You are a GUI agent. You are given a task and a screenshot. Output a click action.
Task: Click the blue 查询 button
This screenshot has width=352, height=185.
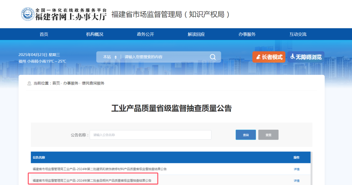pos(246,135)
